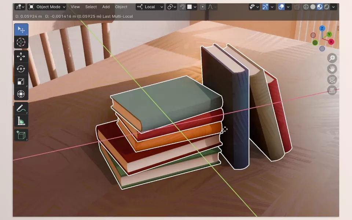Activate the 3D Cursor tool

point(21,42)
